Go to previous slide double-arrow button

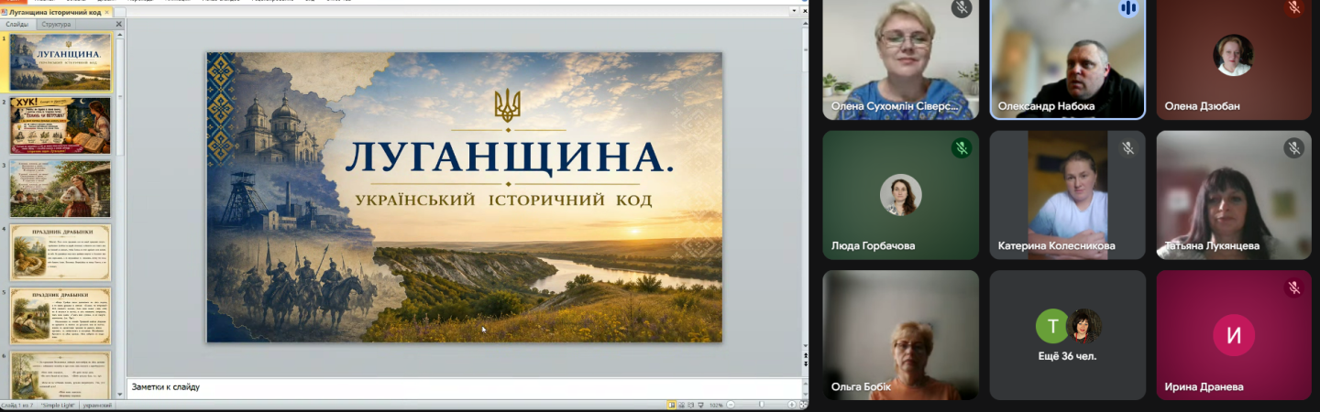pyautogui.click(x=805, y=355)
